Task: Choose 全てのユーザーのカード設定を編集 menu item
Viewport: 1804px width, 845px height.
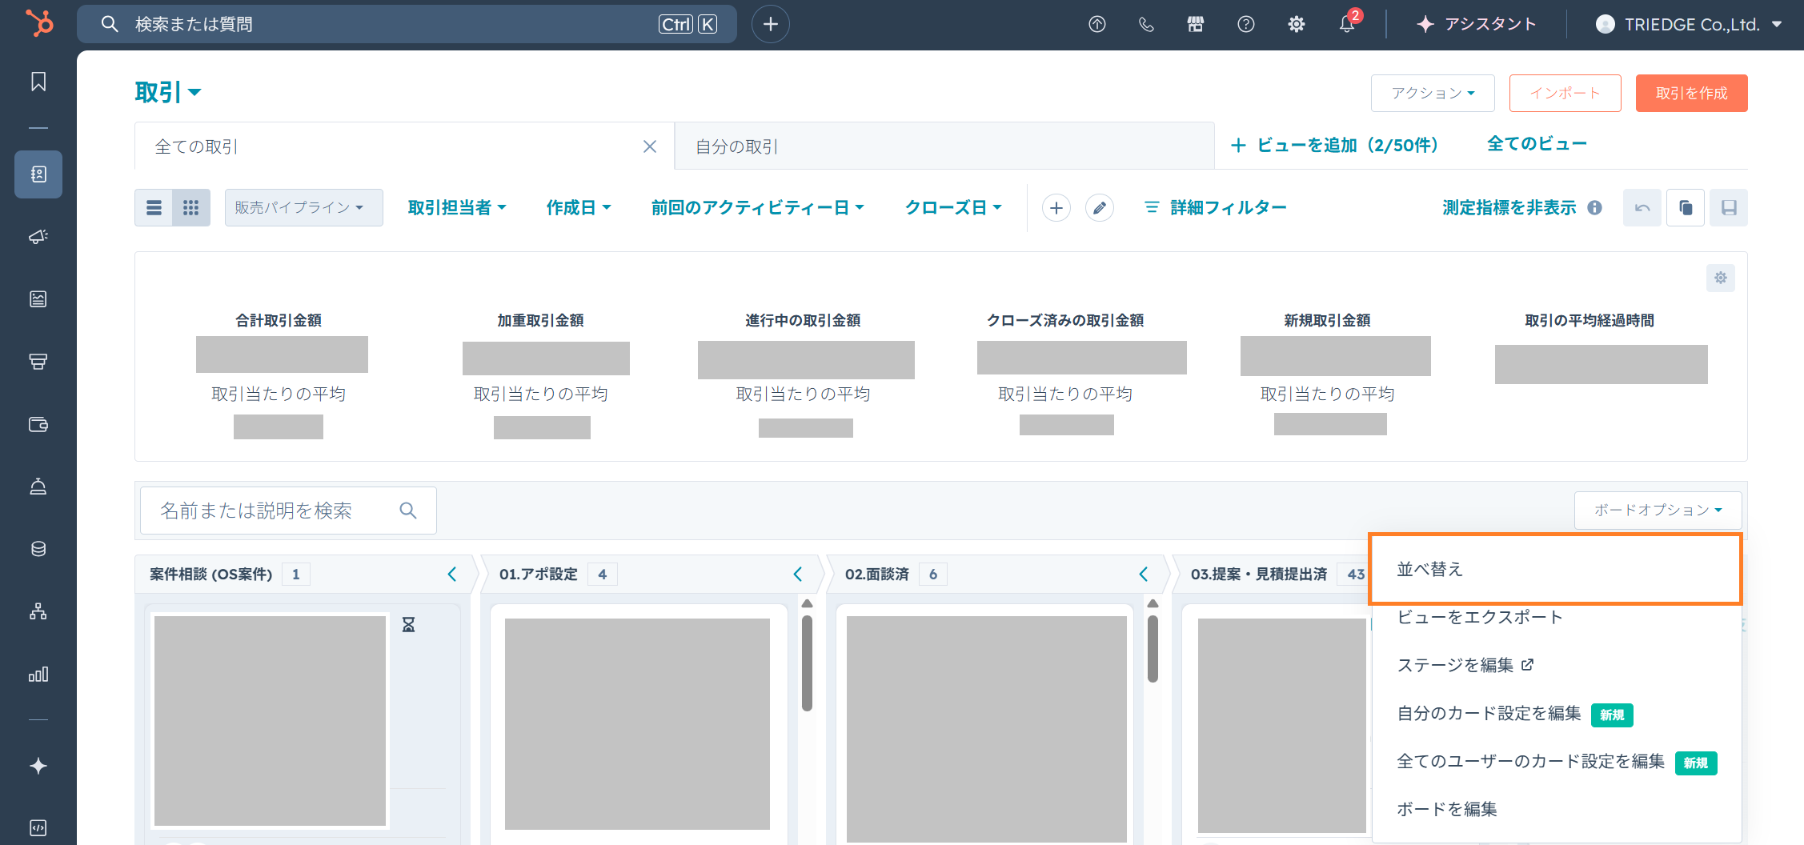Action: point(1557,761)
